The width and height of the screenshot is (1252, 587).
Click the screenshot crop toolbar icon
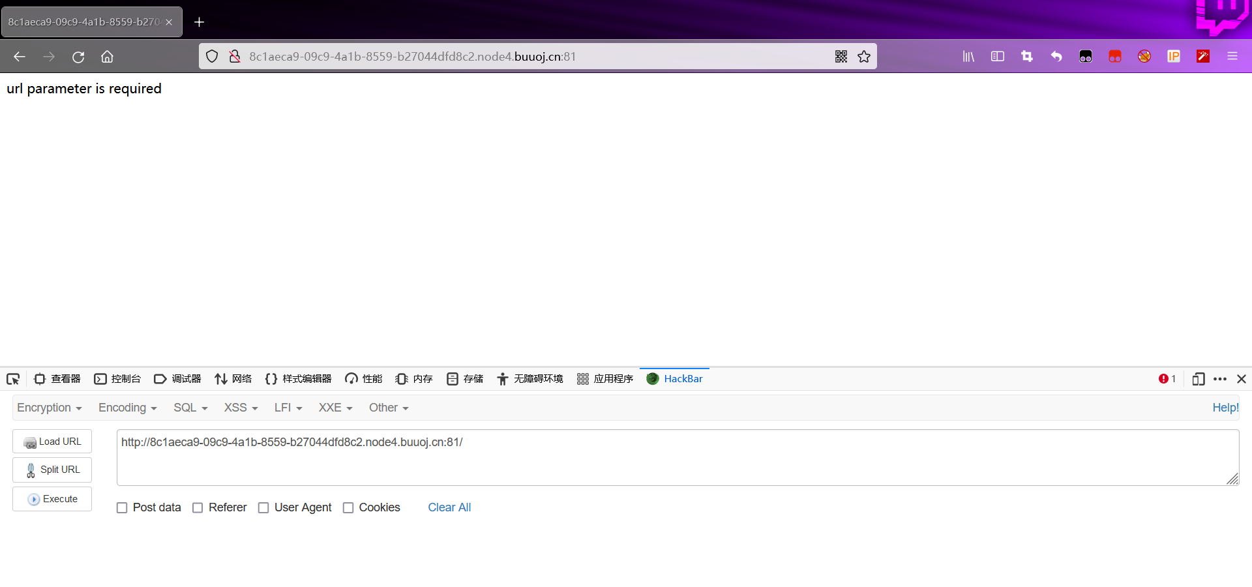point(1026,56)
